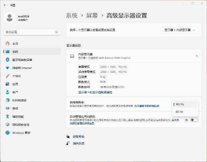The height and width of the screenshot is (162, 207).
Task: Navigate to 系统 breadcrumb
Action: (72, 15)
